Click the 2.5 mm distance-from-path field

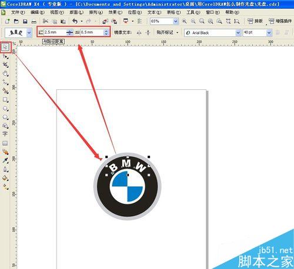[55, 32]
